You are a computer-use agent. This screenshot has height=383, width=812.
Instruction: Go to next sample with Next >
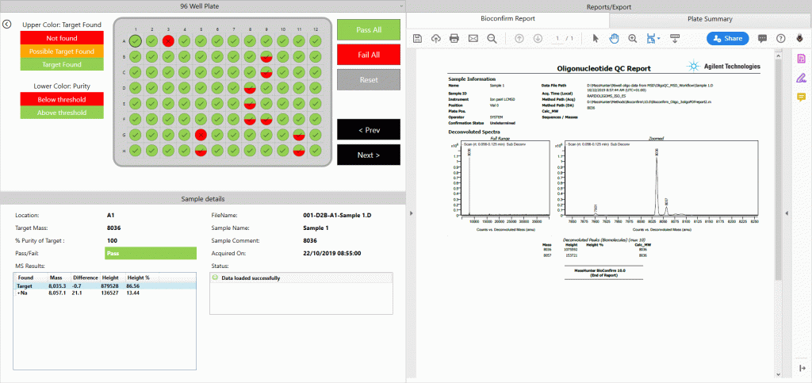pyautogui.click(x=368, y=155)
